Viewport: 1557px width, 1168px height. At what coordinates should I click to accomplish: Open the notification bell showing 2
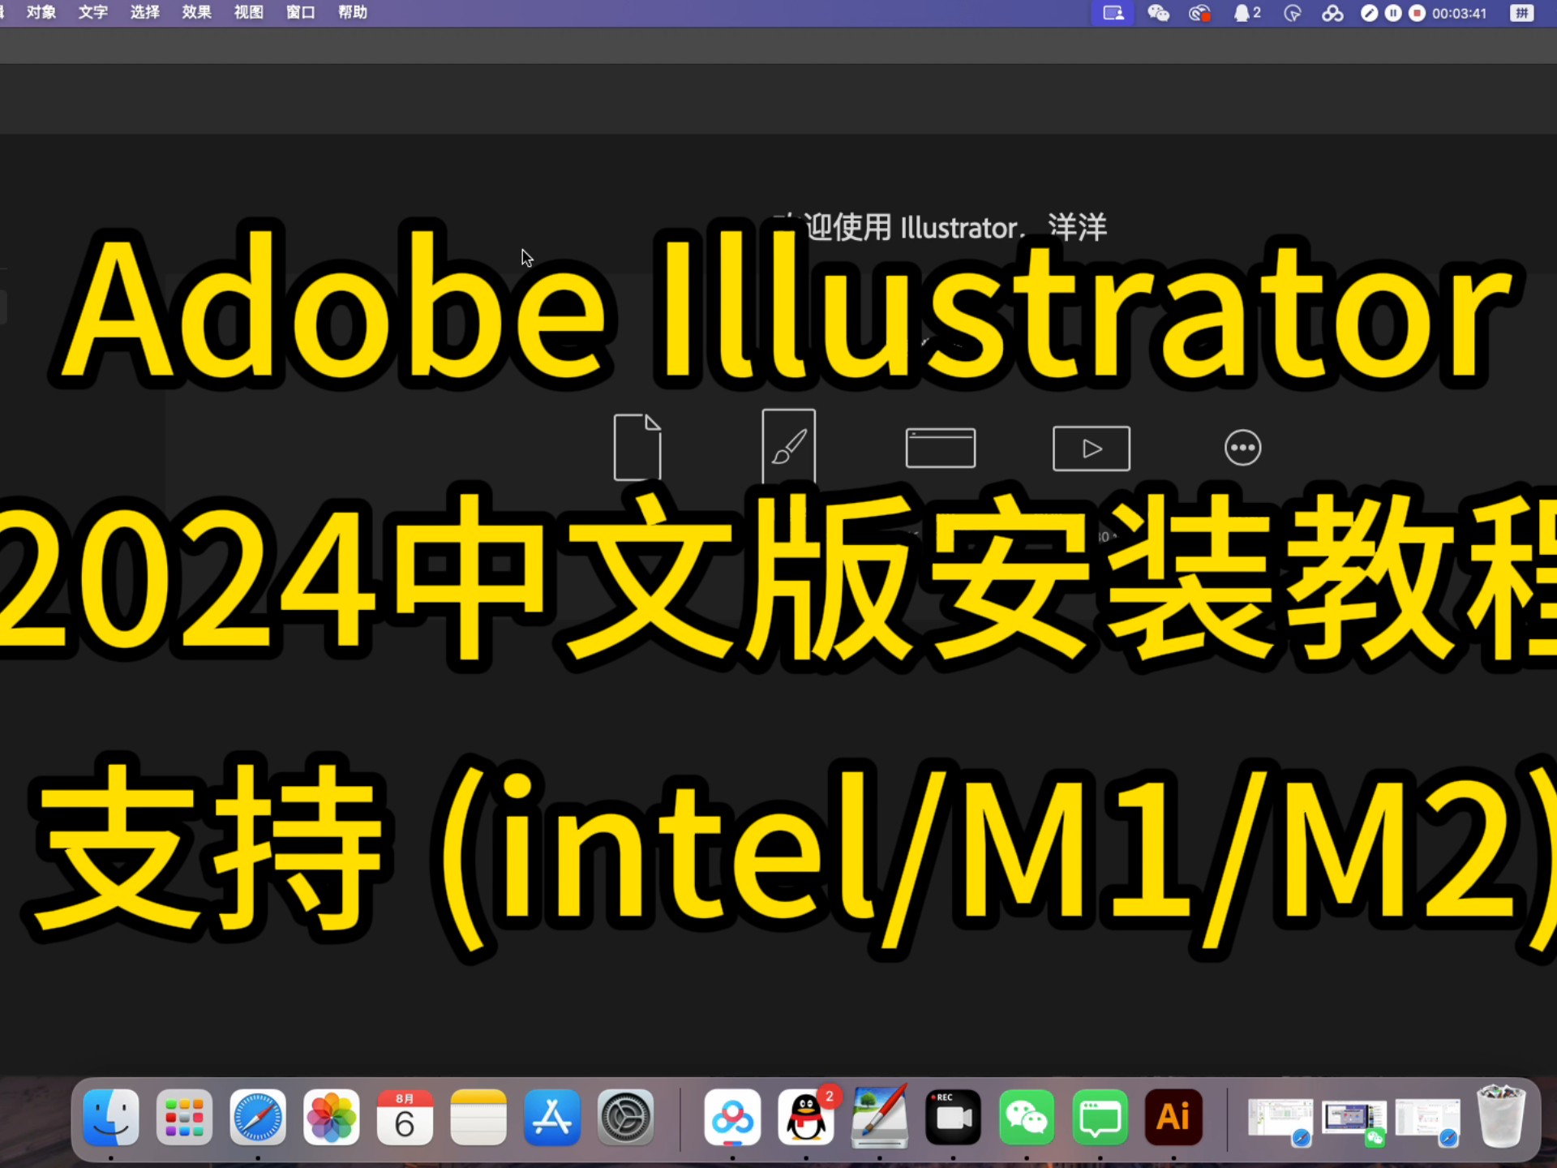pos(1246,13)
